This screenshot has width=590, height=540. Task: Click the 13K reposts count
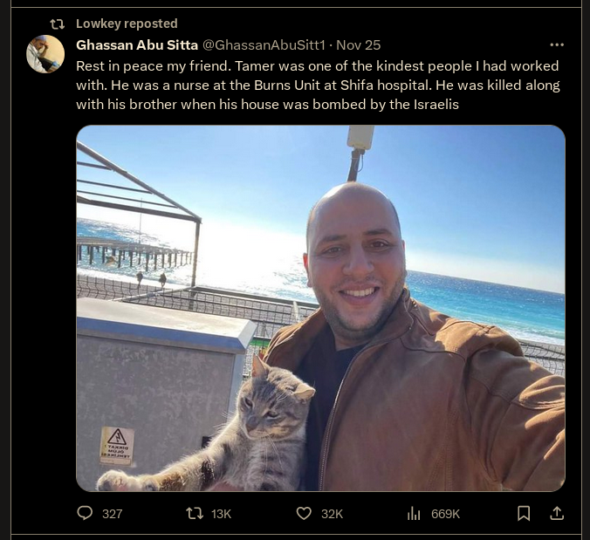(x=222, y=514)
